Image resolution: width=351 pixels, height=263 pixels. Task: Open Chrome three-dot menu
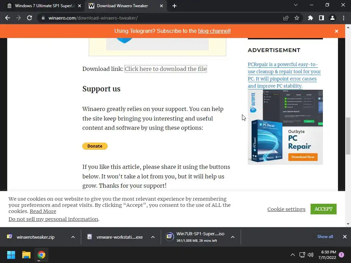343,18
